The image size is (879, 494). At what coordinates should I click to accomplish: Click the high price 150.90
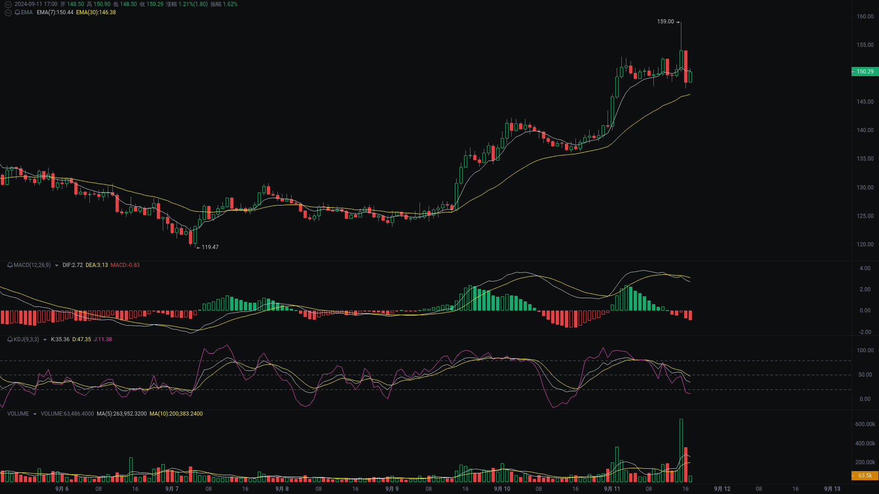click(x=102, y=4)
